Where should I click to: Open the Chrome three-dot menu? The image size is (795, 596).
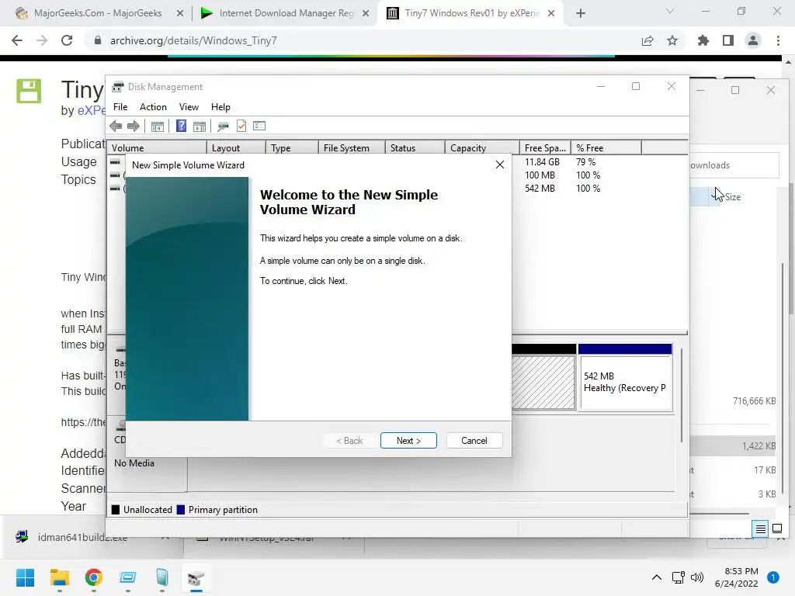click(778, 40)
